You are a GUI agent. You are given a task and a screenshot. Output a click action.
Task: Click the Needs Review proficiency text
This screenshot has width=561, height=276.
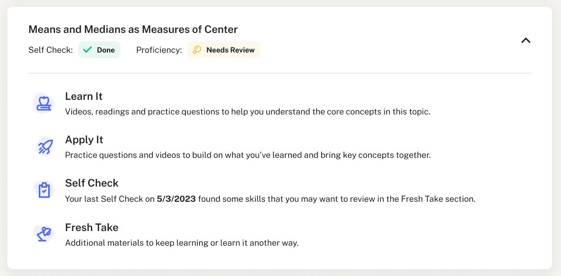(x=230, y=50)
